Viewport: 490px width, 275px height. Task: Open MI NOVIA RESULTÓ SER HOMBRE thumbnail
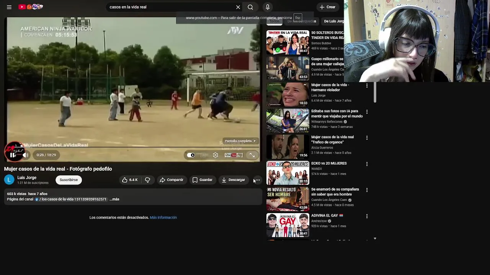pyautogui.click(x=288, y=199)
